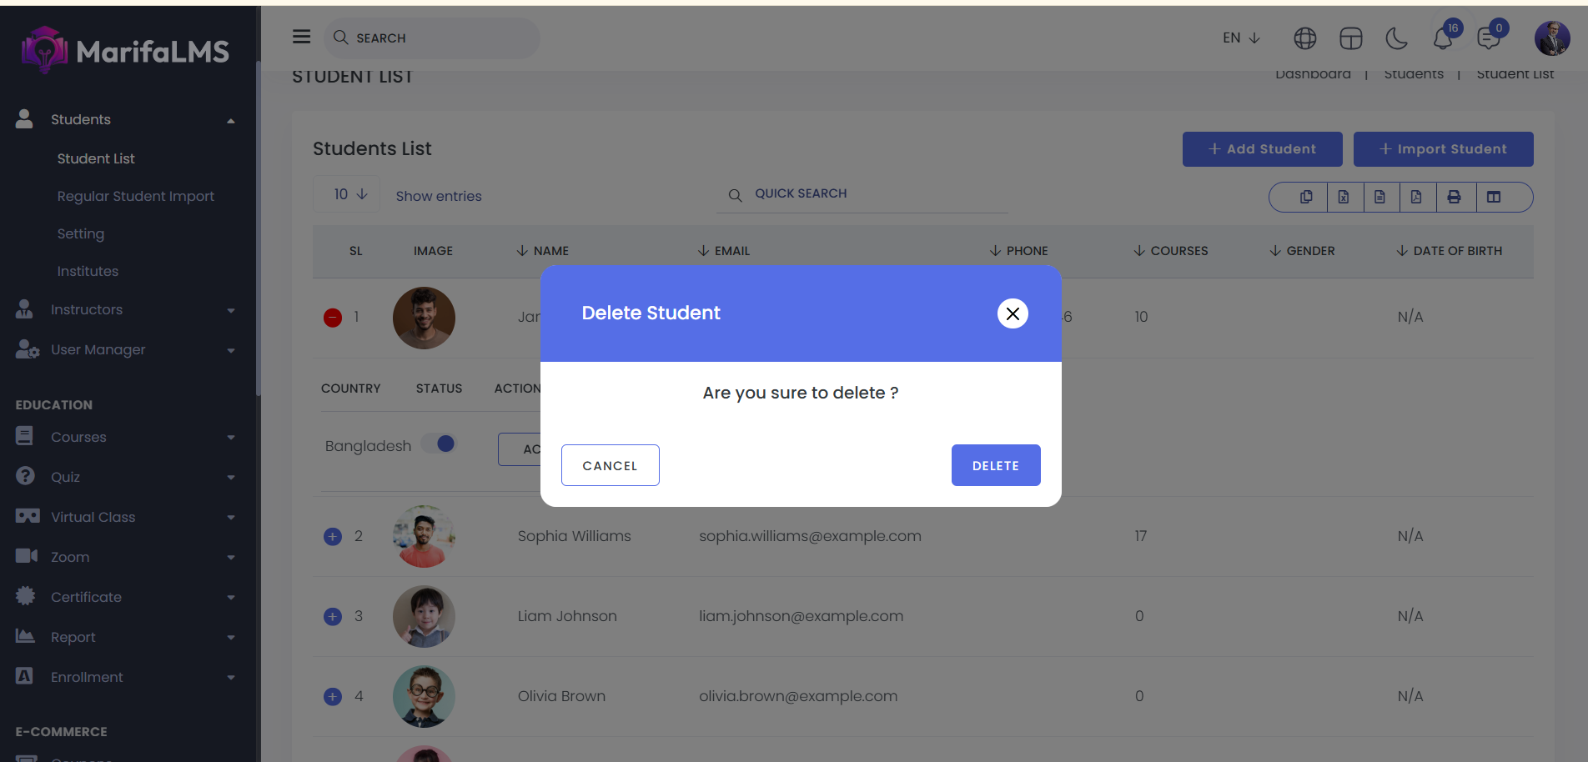Open the 10 entries per page dropdown
1588x762 pixels.
pyautogui.click(x=349, y=194)
